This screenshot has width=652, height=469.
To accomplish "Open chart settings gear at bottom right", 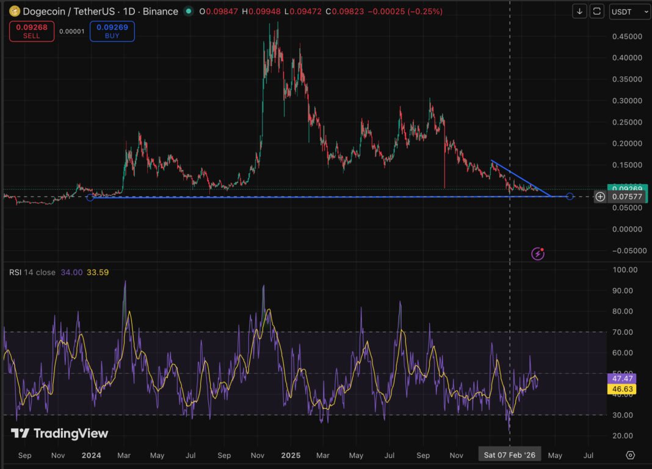I will 631,455.
